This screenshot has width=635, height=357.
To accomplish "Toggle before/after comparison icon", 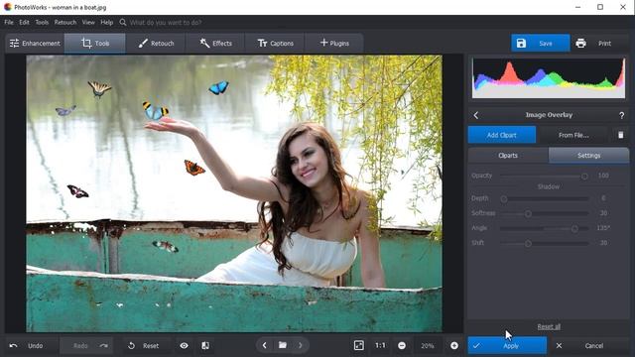I will point(205,346).
